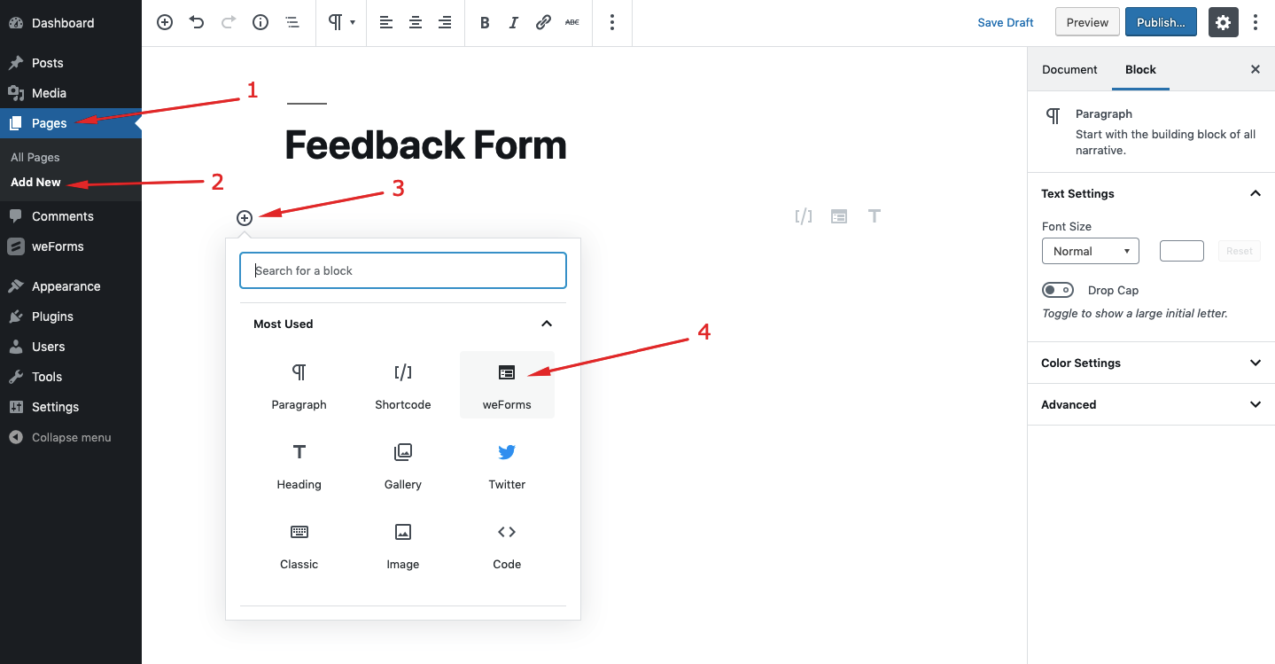The height and width of the screenshot is (664, 1275).
Task: Open Plugins menu in sidebar
Action: point(71,316)
